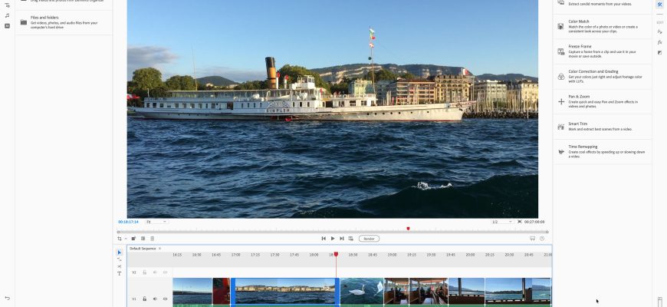Viewport: 667px width, 307px height.
Task: Click the icon beside 00:27:08:08 duration
Action: (x=520, y=222)
